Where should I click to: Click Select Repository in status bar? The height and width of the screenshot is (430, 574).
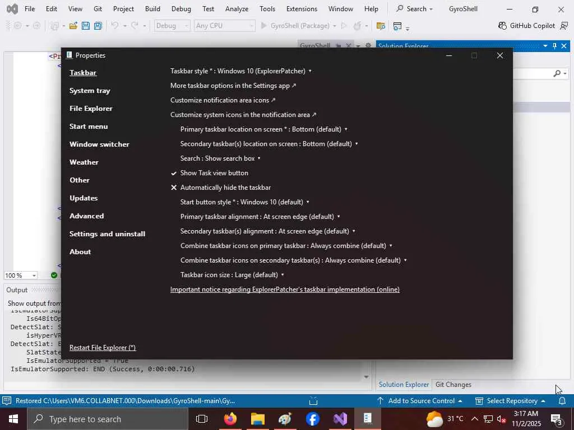(x=510, y=401)
